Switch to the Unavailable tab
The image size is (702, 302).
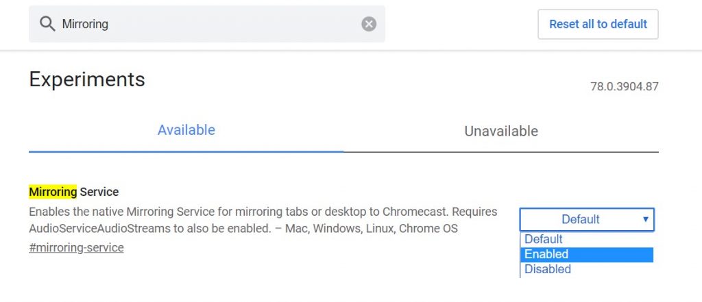tap(501, 131)
